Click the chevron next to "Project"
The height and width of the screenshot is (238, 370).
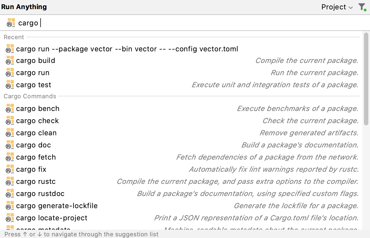[x=351, y=7]
